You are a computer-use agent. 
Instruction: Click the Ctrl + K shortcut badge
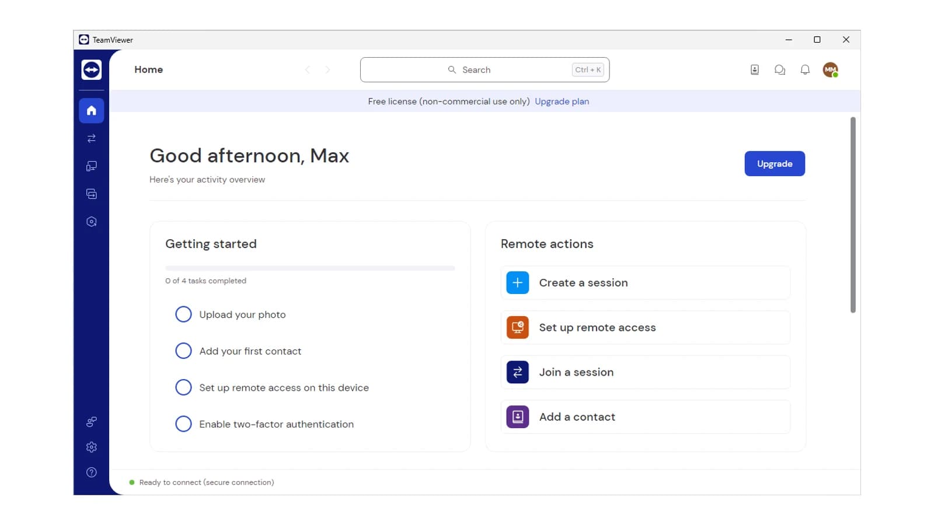pos(588,70)
